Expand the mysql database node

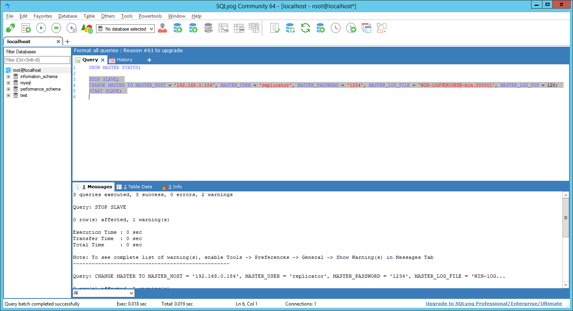tap(8, 83)
